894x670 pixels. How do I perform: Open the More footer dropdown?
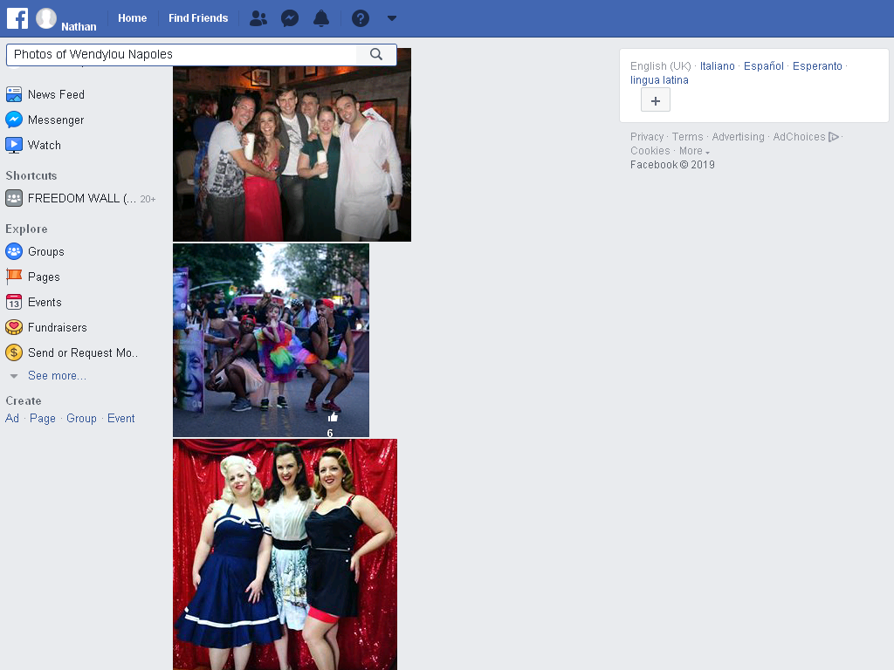694,151
